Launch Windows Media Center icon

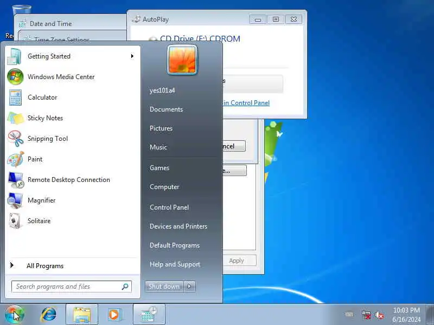[x=15, y=77]
